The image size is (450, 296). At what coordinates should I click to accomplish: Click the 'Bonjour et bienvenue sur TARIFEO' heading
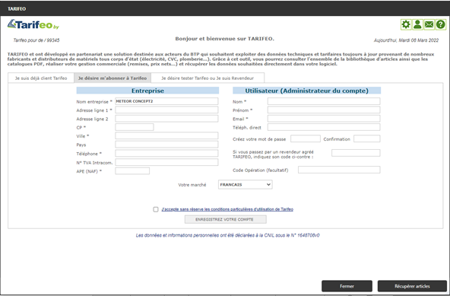pos(225,39)
